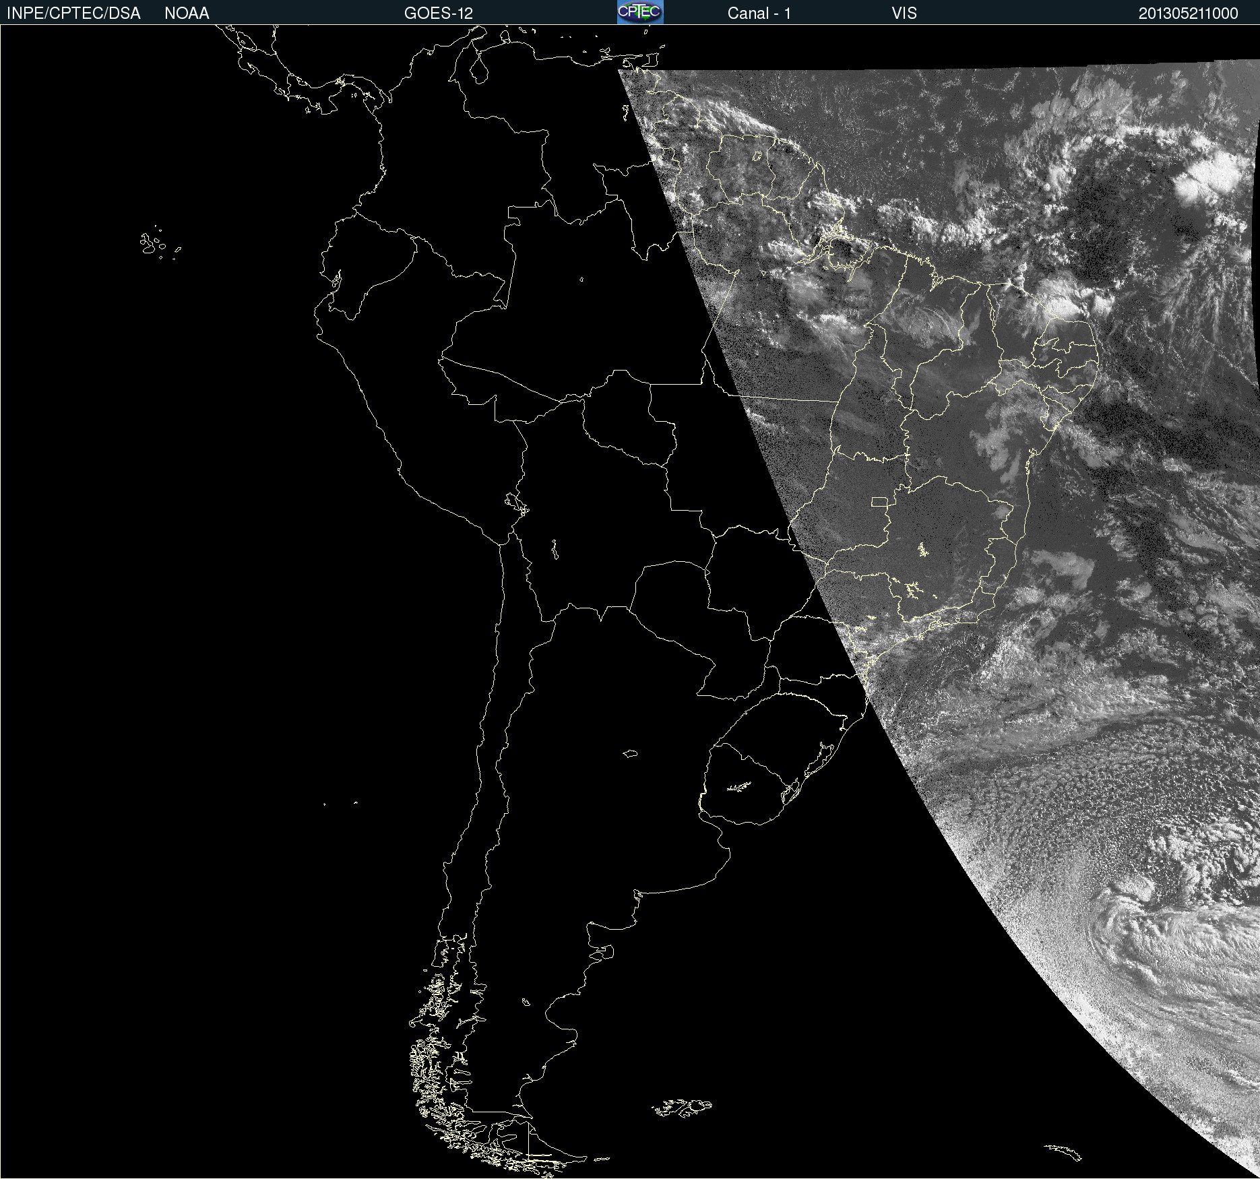
Task: Click the CPTEC logo in header
Action: [640, 12]
